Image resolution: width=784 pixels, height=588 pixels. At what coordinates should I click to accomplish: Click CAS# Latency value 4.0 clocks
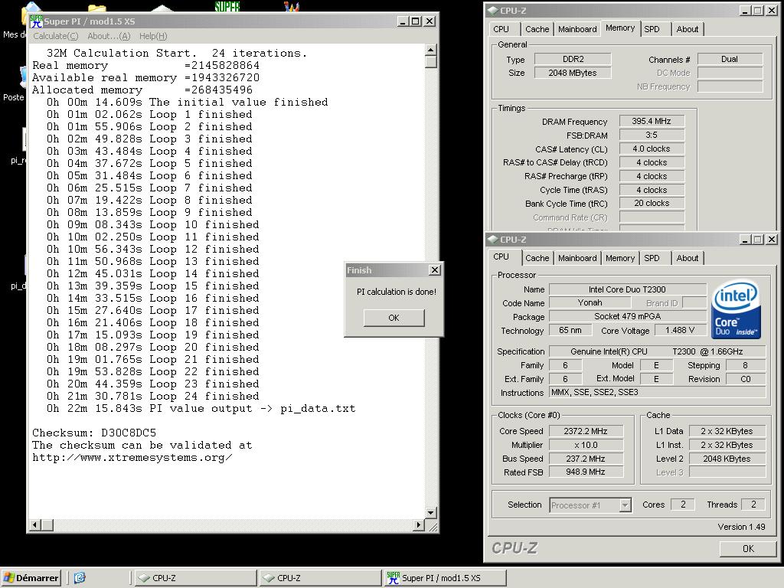[x=652, y=149]
